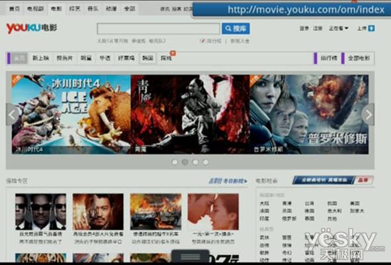The height and width of the screenshot is (265, 391).
Task: Open the 冰川时代4 Ice Age banner
Action: (x=71, y=114)
